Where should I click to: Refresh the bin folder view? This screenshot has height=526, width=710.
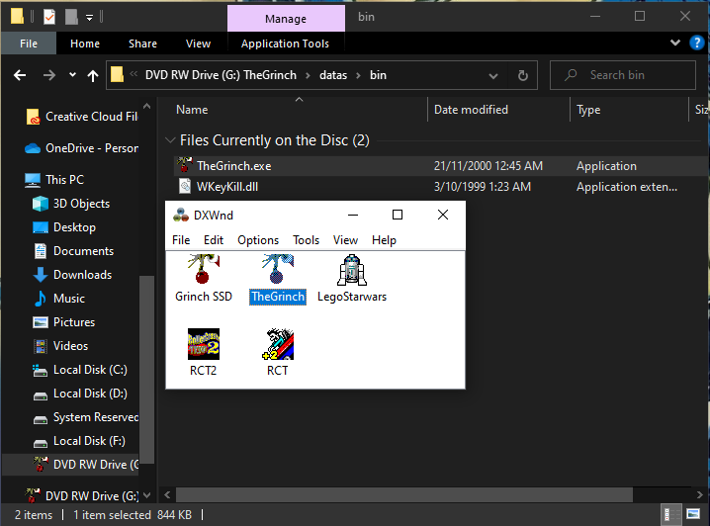click(522, 75)
